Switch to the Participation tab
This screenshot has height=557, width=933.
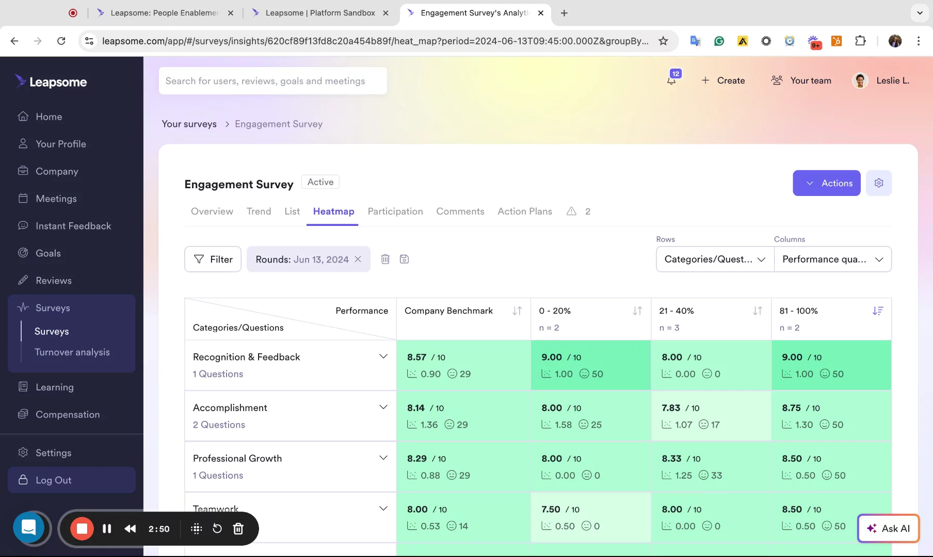(x=395, y=211)
